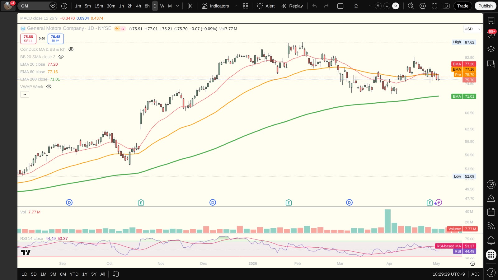Show the VWAP Week indicator

click(49, 86)
